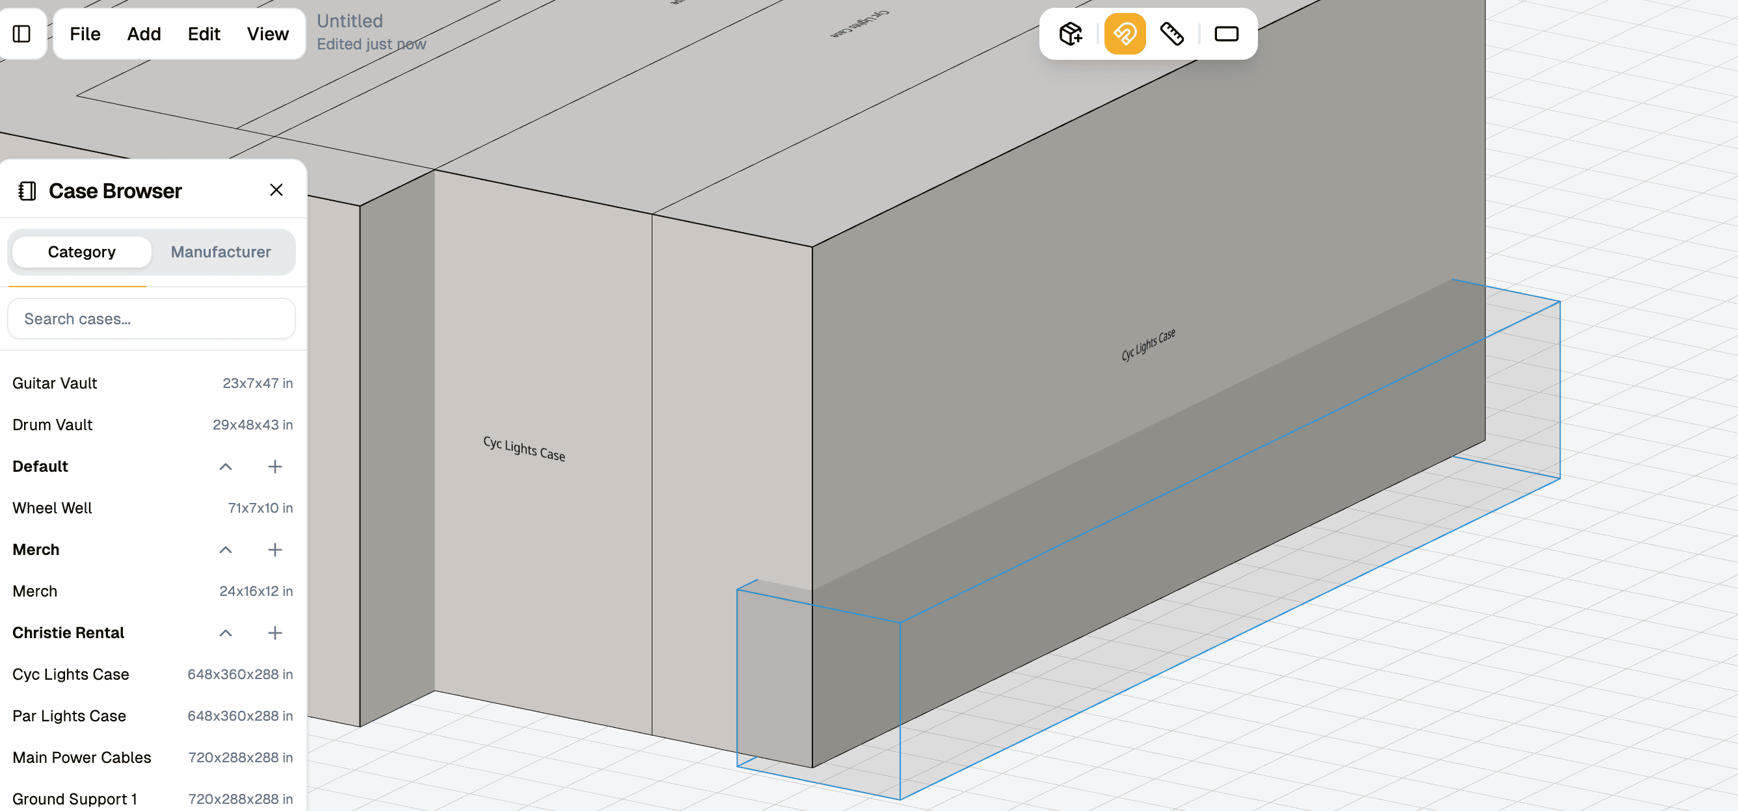Click the add case box icon
1738x811 pixels.
pos(1071,34)
